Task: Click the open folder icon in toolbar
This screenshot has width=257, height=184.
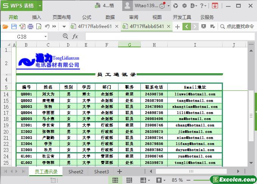Action: (x=5, y=27)
